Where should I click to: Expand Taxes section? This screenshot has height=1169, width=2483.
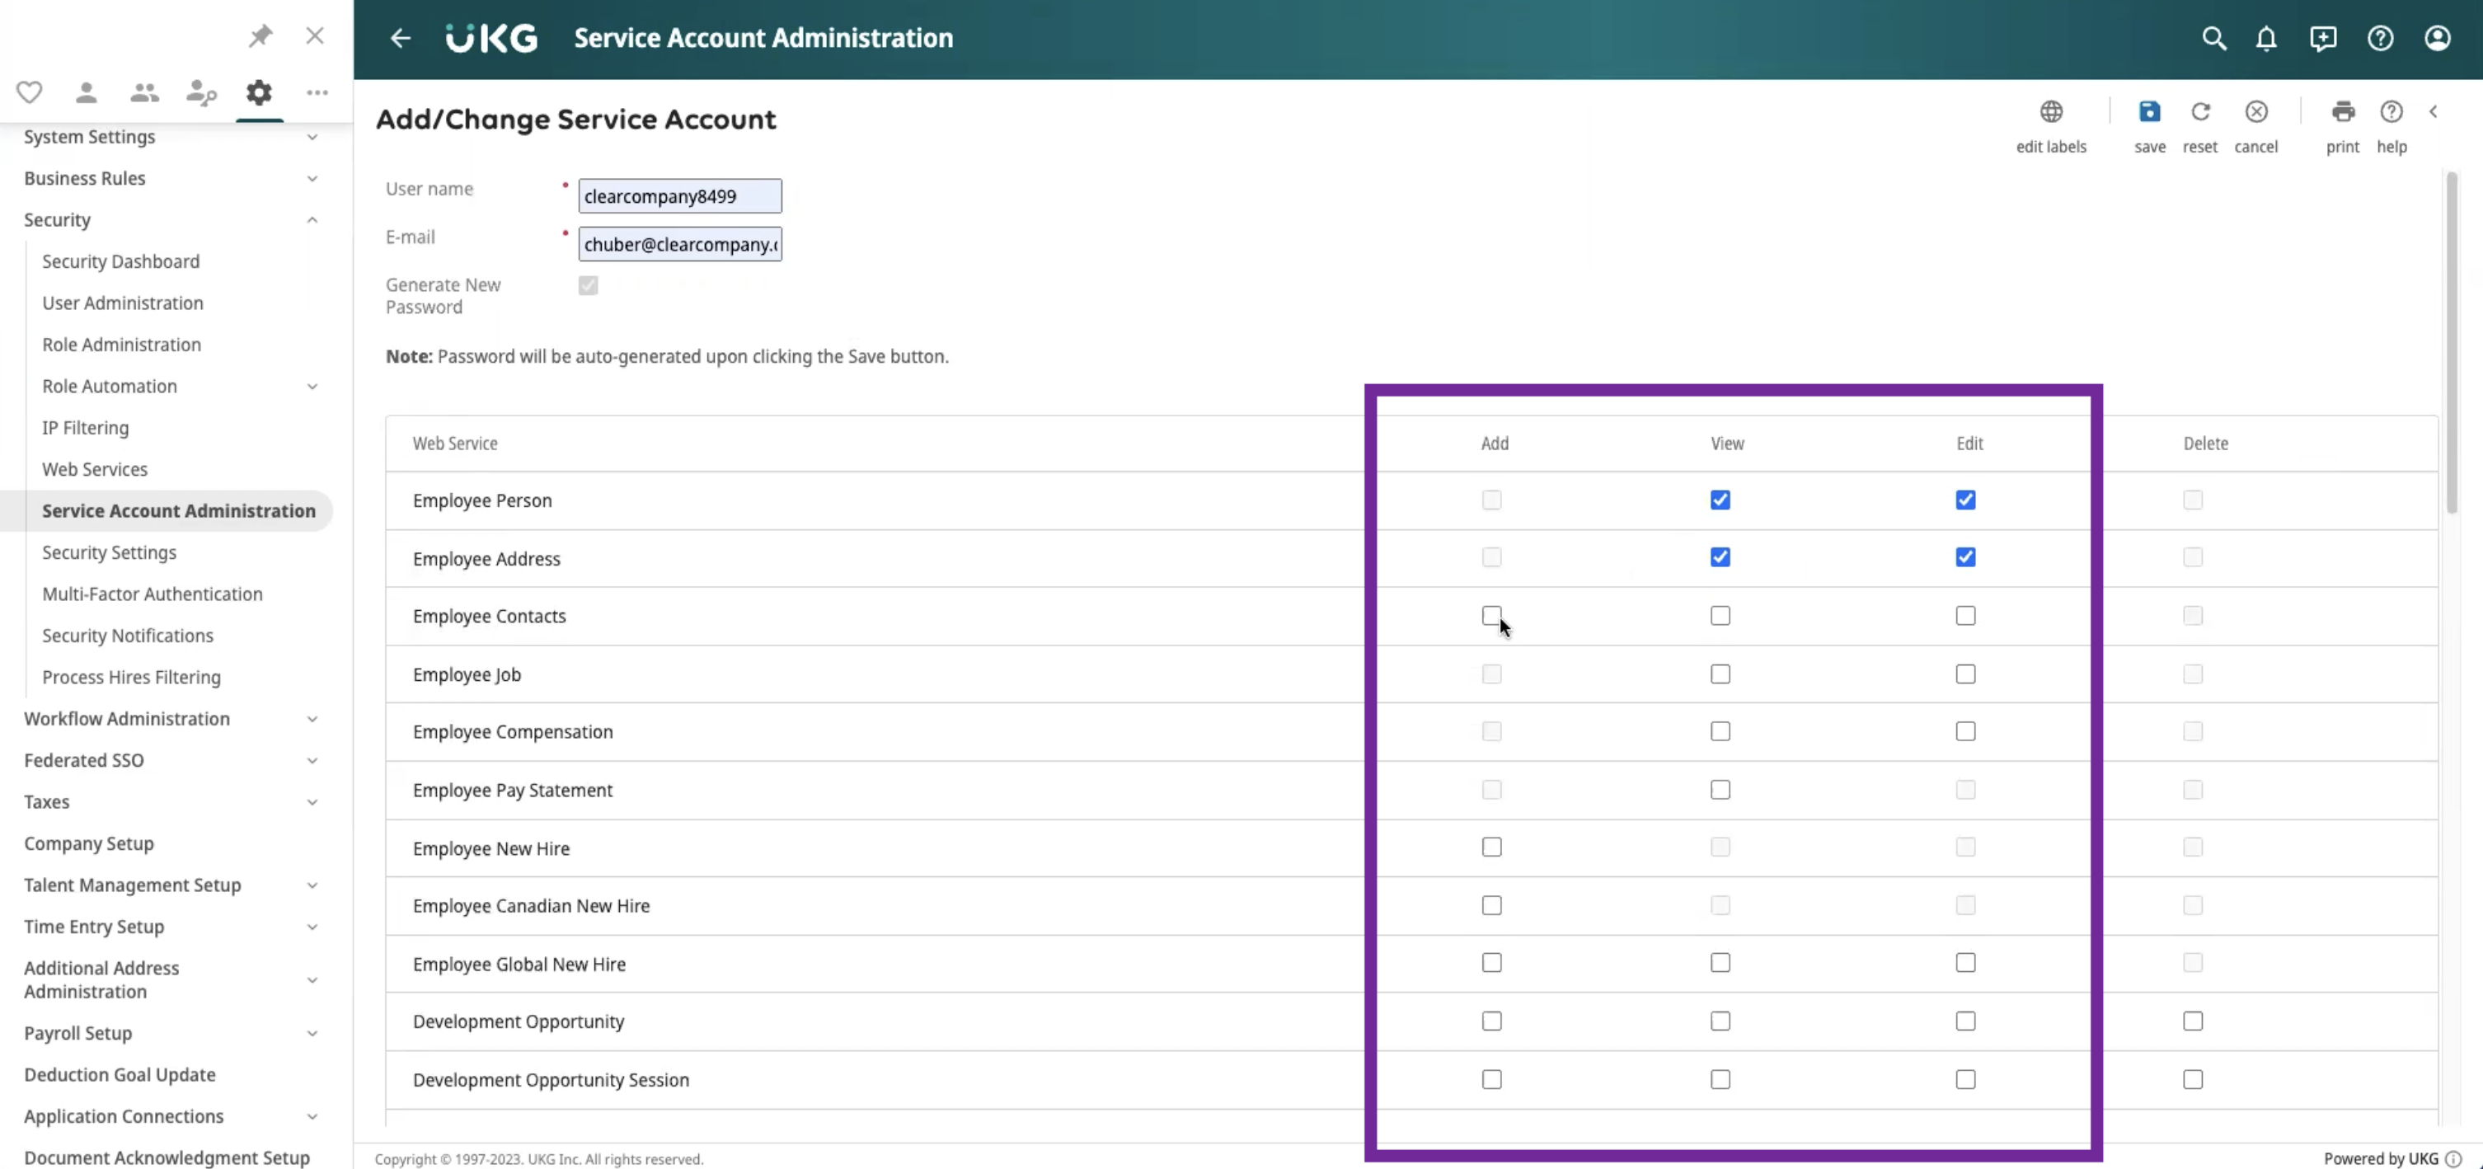click(x=312, y=802)
